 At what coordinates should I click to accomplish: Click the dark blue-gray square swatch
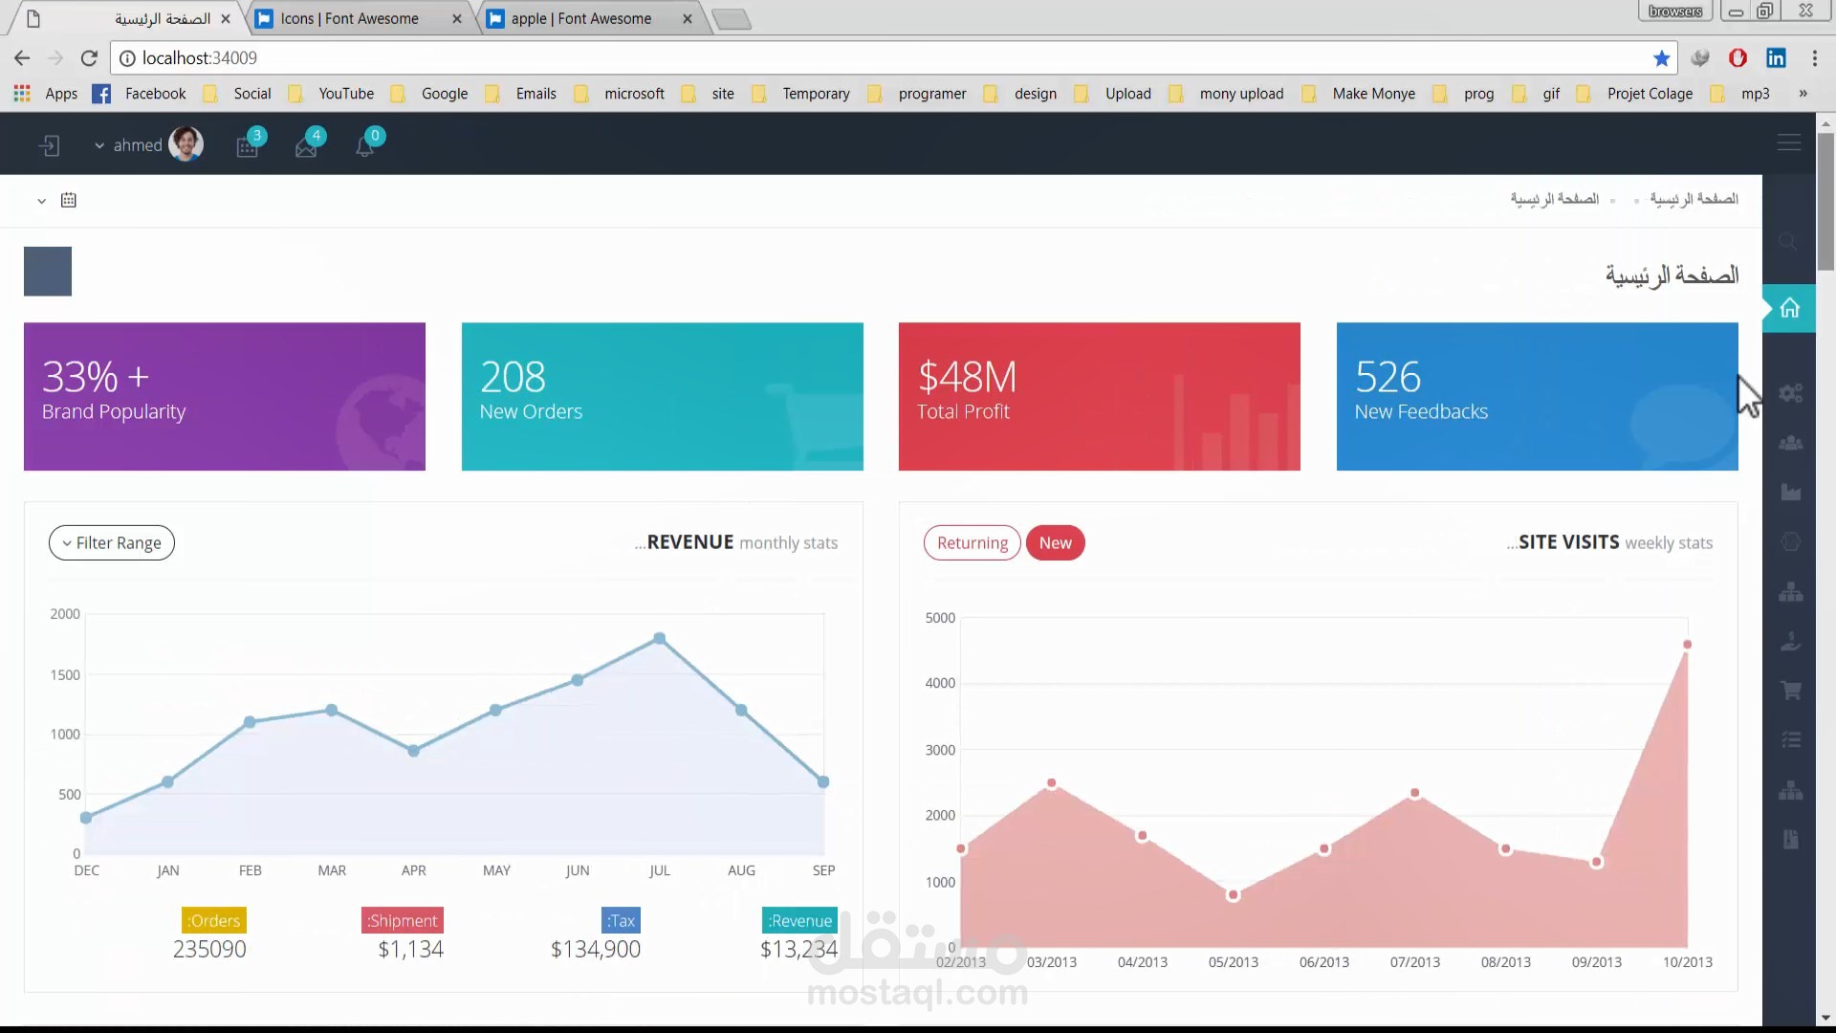click(x=48, y=272)
